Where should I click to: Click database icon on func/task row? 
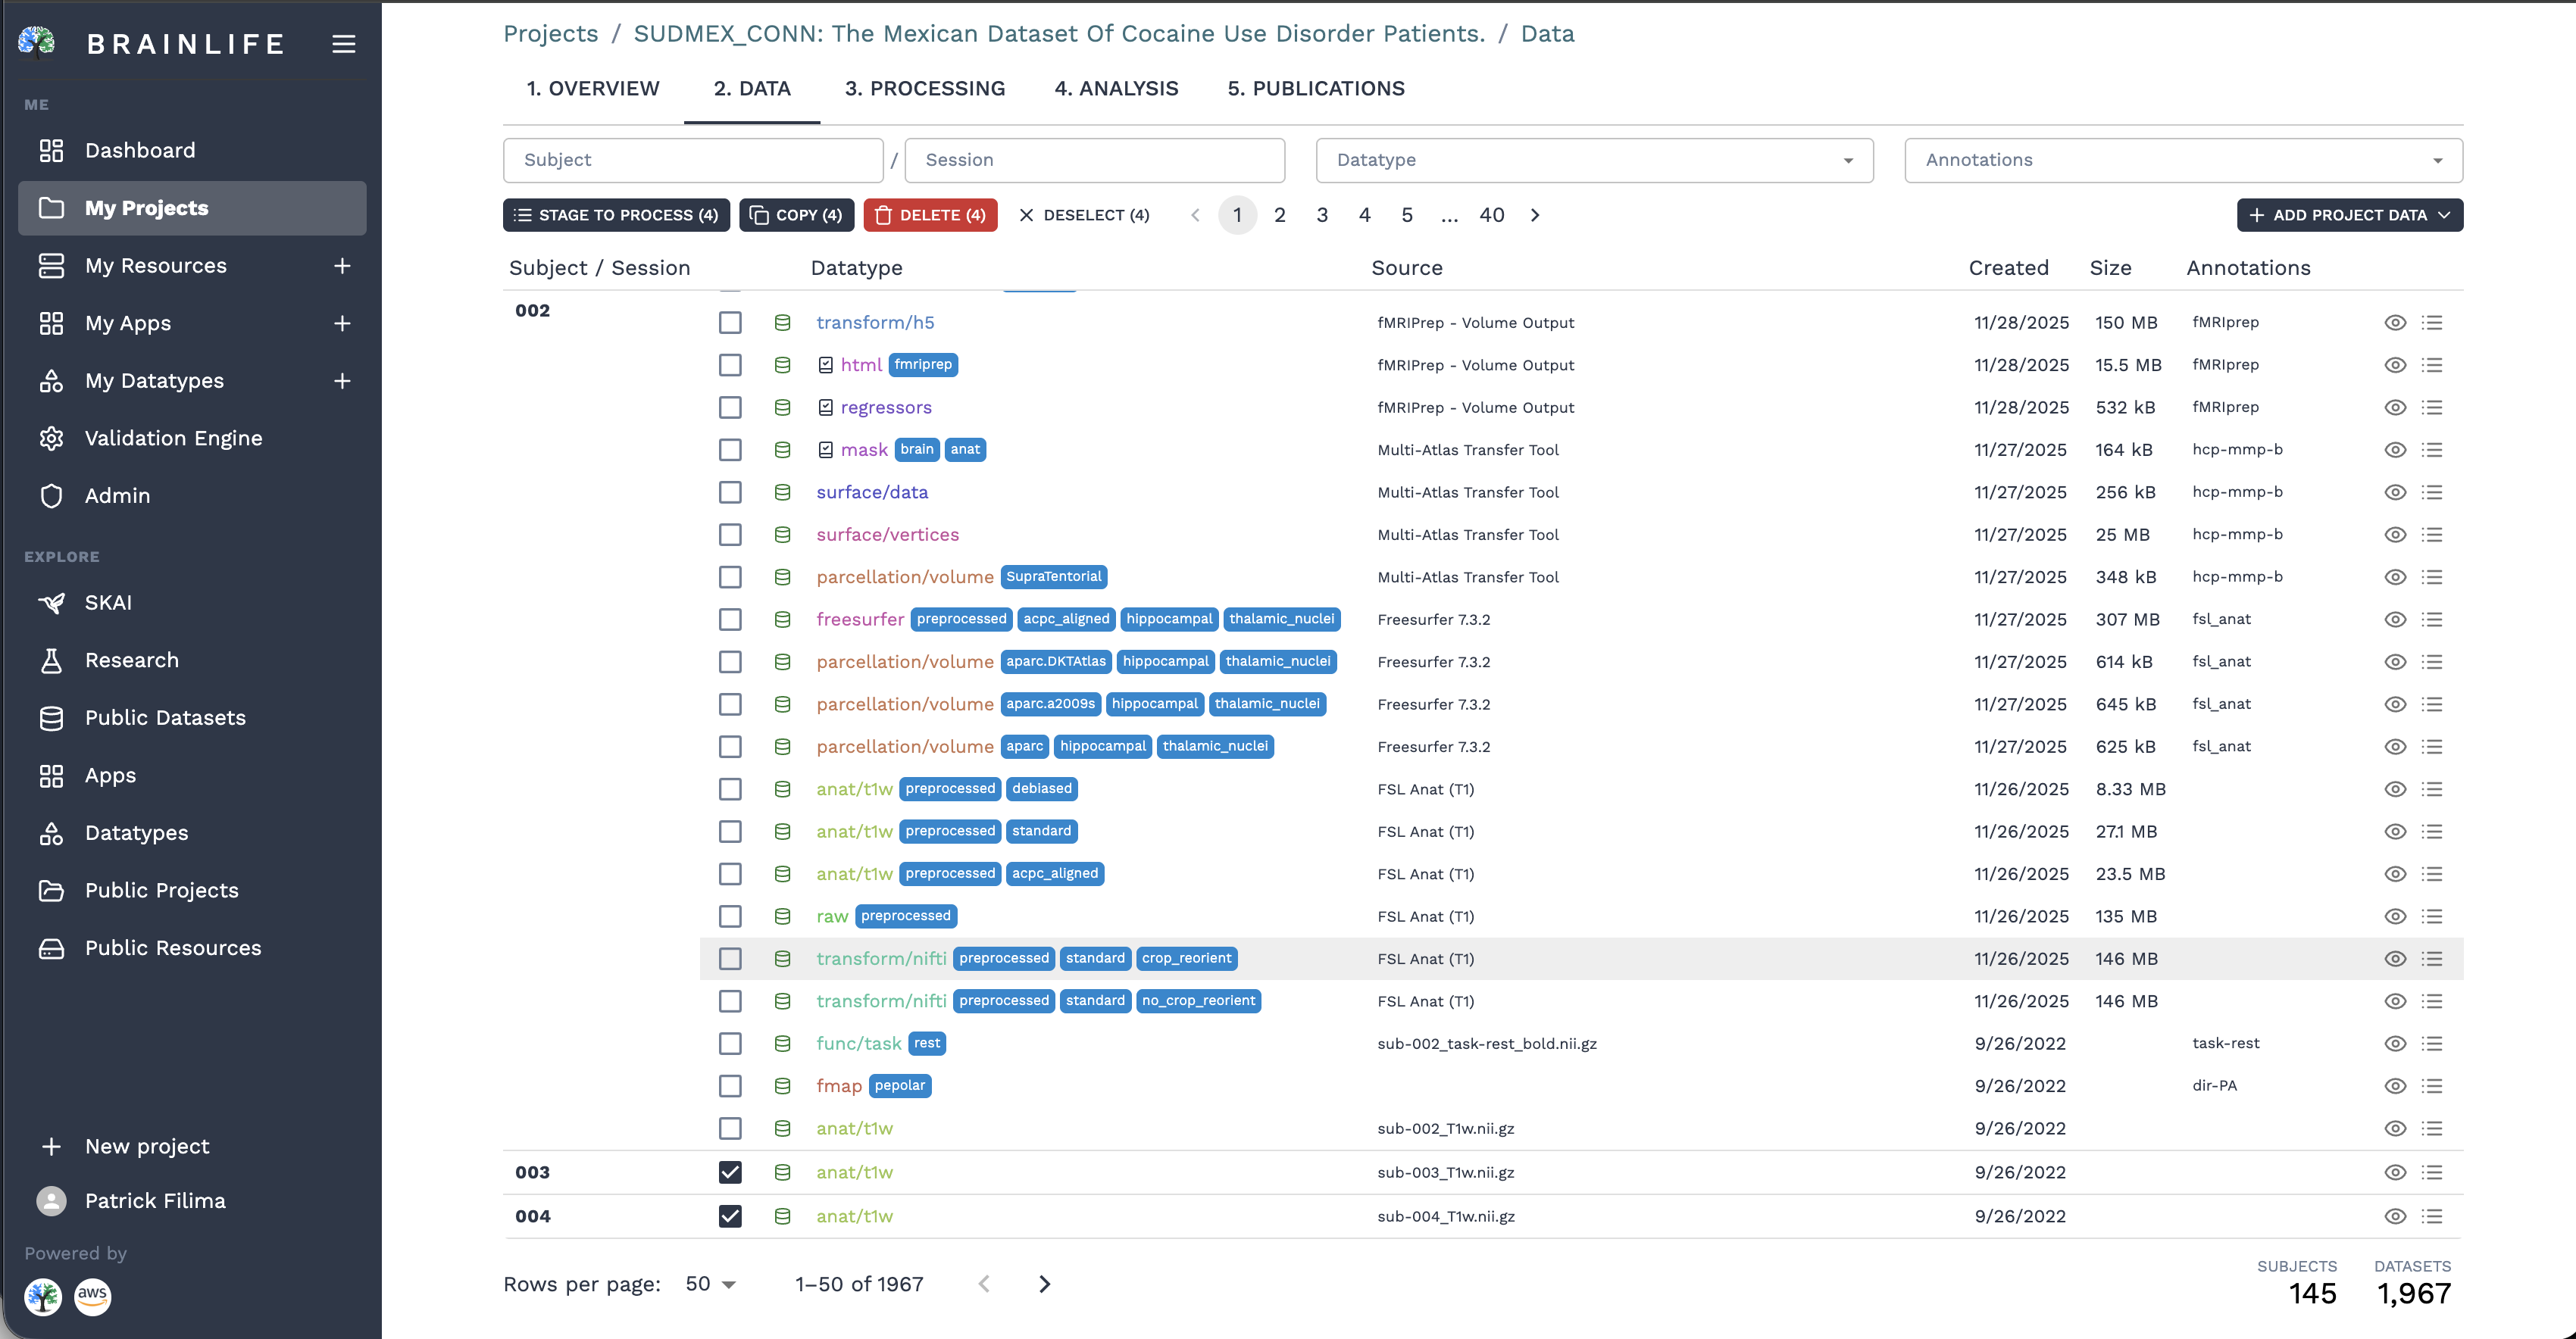click(x=783, y=1043)
